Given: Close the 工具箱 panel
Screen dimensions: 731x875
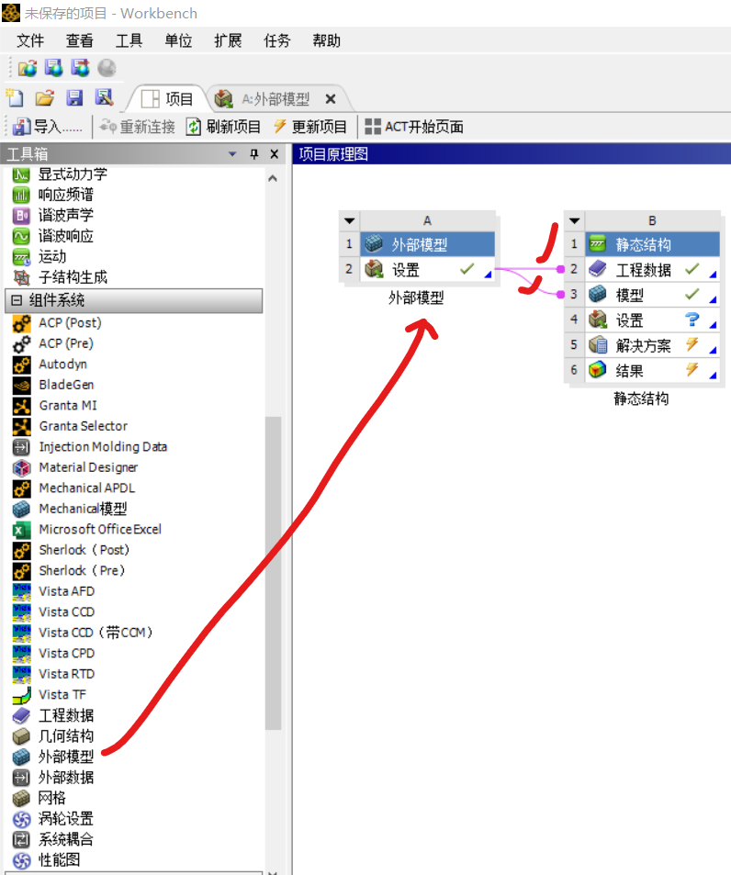Looking at the screenshot, I should (274, 154).
